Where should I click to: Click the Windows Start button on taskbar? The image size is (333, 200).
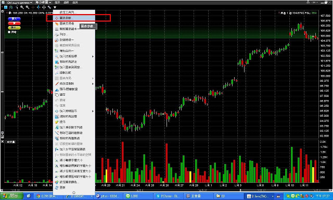(11, 196)
